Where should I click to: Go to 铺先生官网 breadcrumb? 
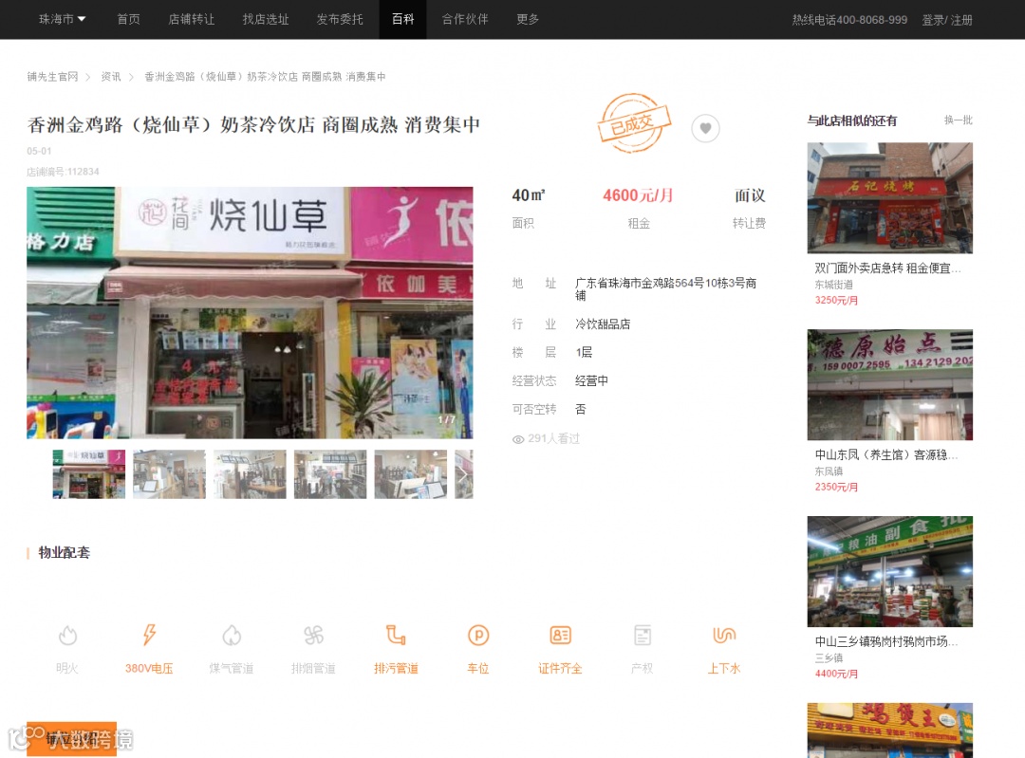point(52,77)
